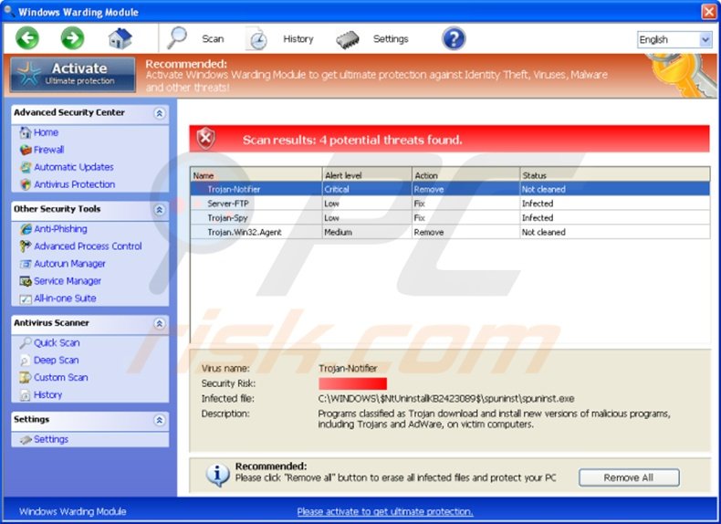Click the magnifying glass Scan icon
721x524 pixels.
point(177,37)
